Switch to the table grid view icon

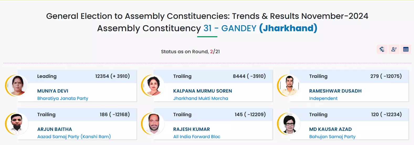(406, 49)
